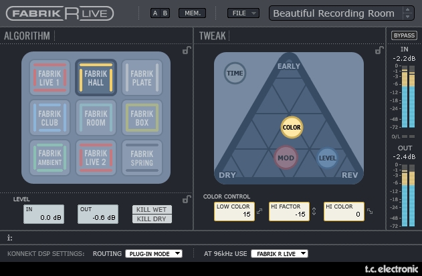Click the Fabrik R Live logo
This screenshot has height=276, width=422.
tap(60, 13)
